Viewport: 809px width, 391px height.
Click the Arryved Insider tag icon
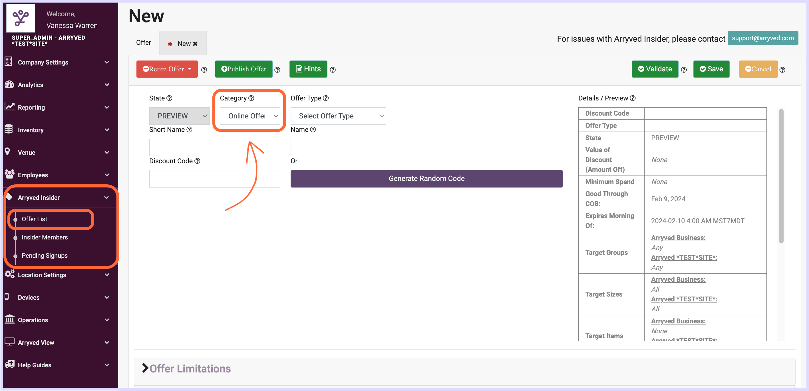(9, 197)
